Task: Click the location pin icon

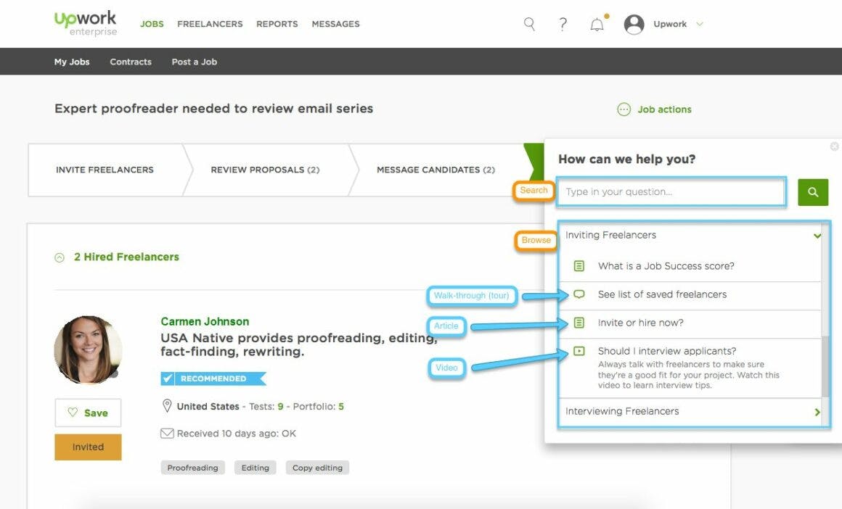Action: coord(167,406)
